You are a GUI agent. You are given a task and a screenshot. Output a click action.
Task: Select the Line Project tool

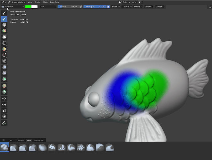tap(4, 61)
